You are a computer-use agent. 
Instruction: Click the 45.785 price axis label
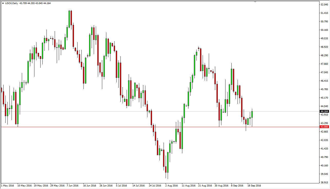click(x=325, y=89)
